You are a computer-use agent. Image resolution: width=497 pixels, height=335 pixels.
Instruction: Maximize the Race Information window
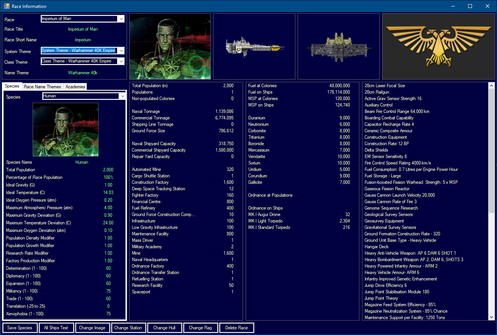pyautogui.click(x=470, y=6)
